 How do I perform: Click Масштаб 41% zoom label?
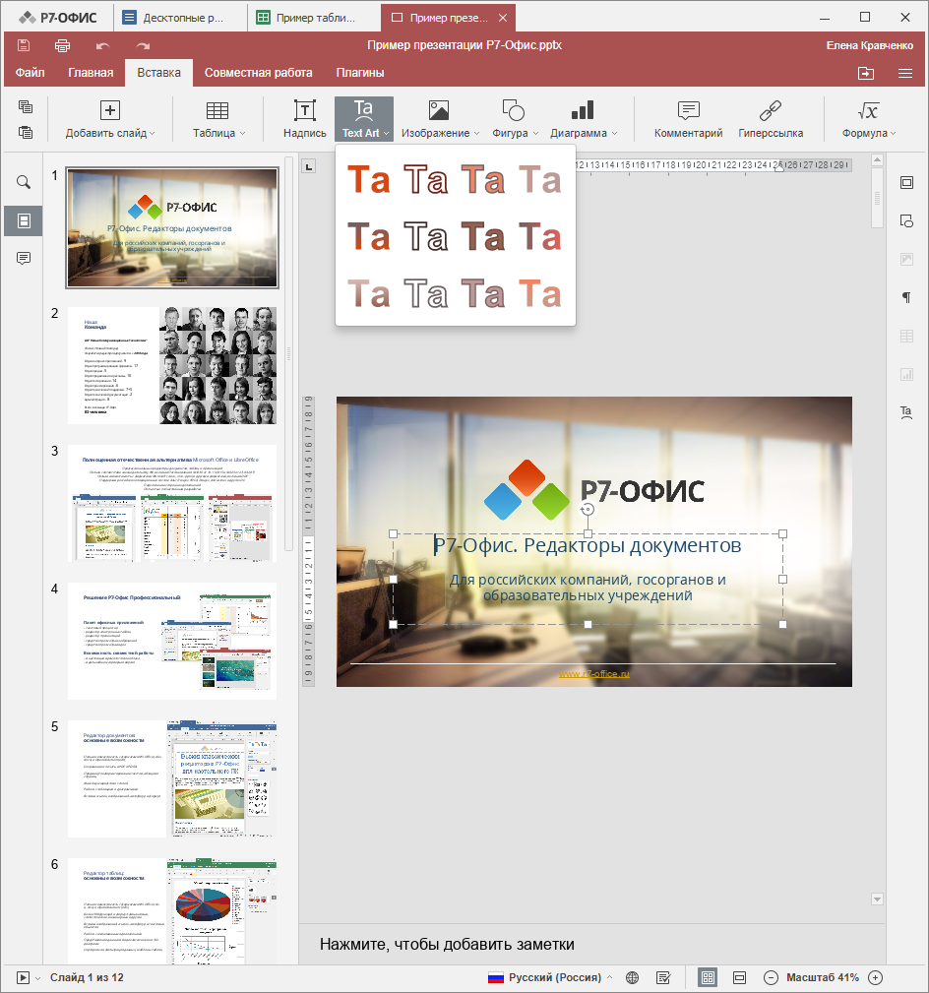click(823, 978)
